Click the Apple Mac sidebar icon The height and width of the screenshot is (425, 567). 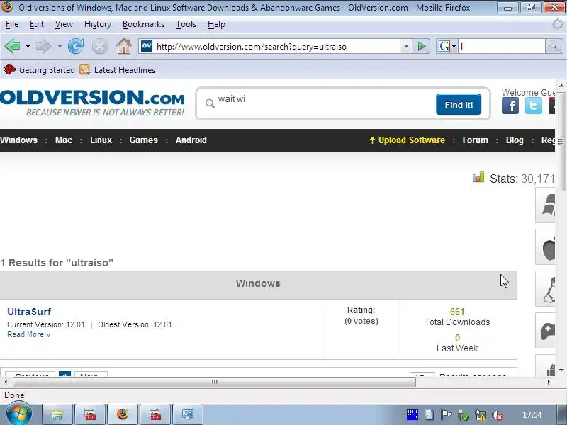tap(546, 247)
